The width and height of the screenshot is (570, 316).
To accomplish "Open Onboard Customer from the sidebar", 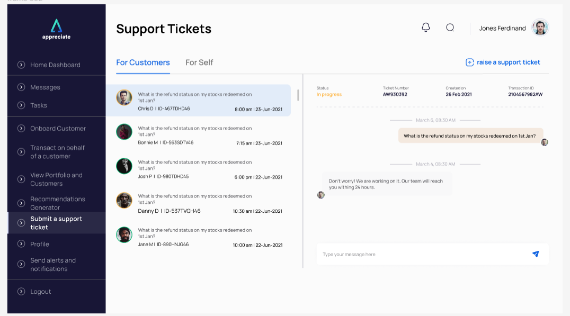I will pos(58,129).
